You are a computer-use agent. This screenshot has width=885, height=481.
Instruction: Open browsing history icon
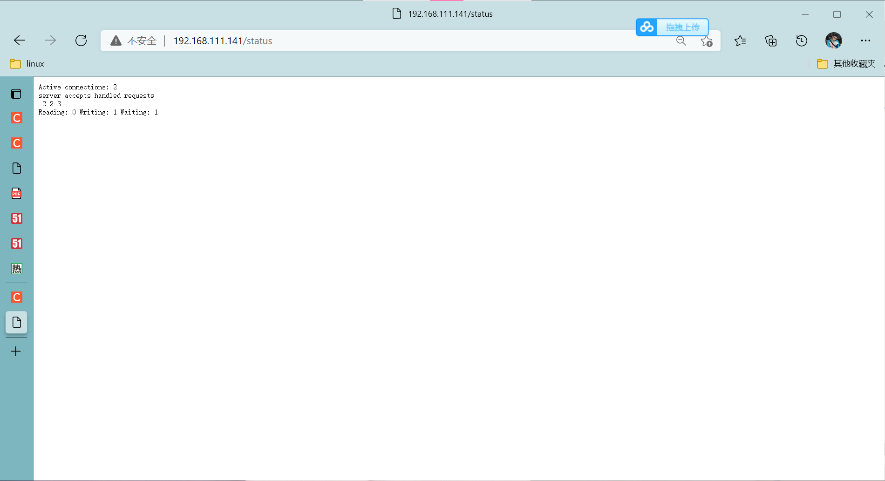(x=802, y=41)
